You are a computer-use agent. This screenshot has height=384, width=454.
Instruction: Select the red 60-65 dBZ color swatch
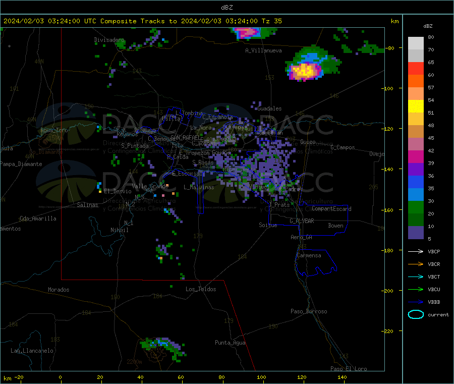pos(416,68)
